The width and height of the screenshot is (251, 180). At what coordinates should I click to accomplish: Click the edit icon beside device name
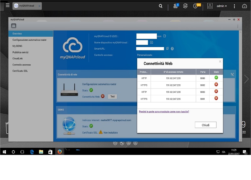coord(152,42)
